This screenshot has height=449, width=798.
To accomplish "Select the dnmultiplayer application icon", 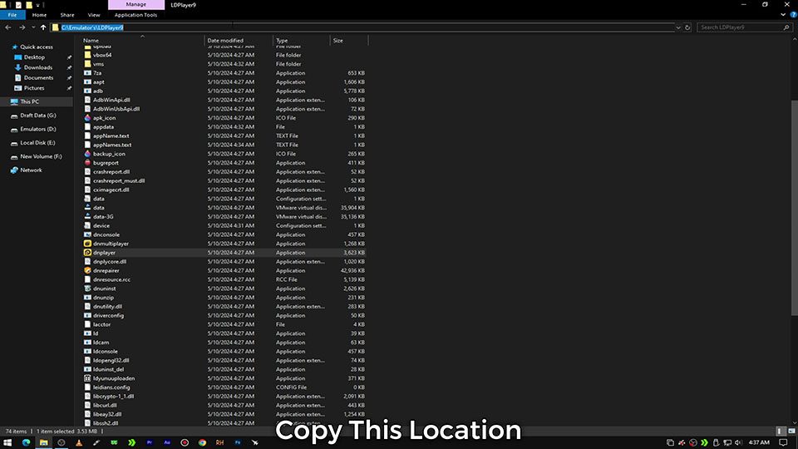I will pos(87,244).
